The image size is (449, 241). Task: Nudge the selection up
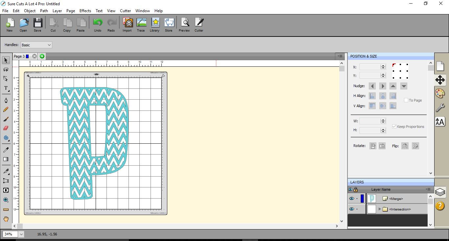point(393,86)
